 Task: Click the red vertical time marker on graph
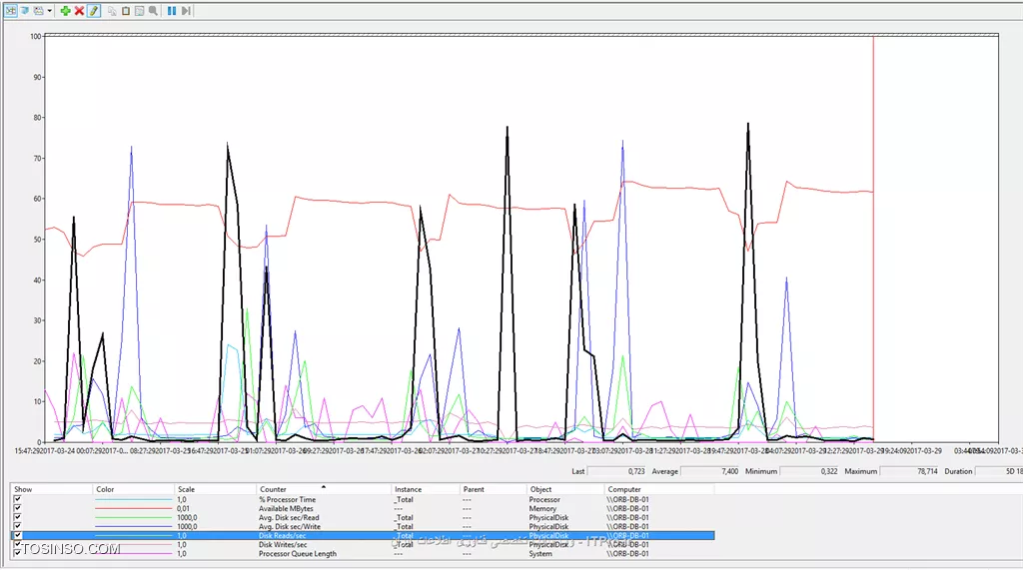873,239
